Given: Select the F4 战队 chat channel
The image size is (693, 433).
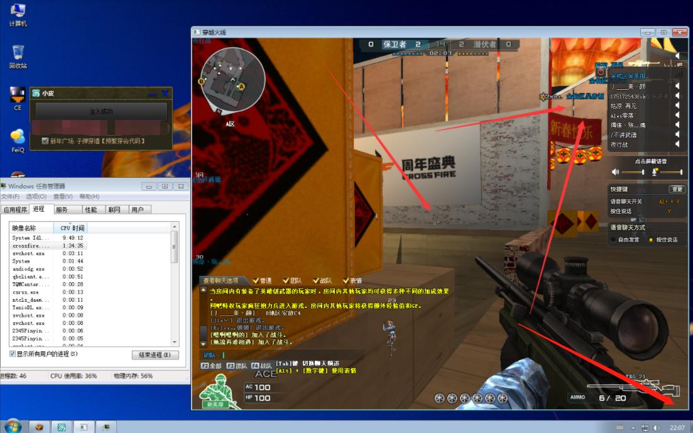Looking at the screenshot, I should (x=261, y=366).
